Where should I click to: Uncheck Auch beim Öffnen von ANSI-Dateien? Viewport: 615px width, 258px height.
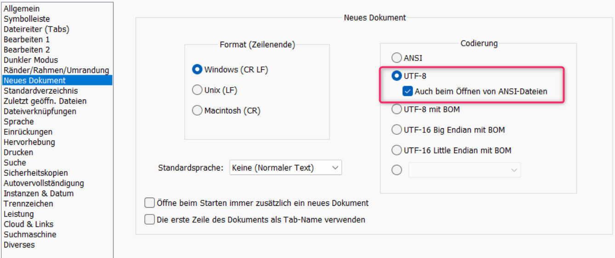pos(408,91)
